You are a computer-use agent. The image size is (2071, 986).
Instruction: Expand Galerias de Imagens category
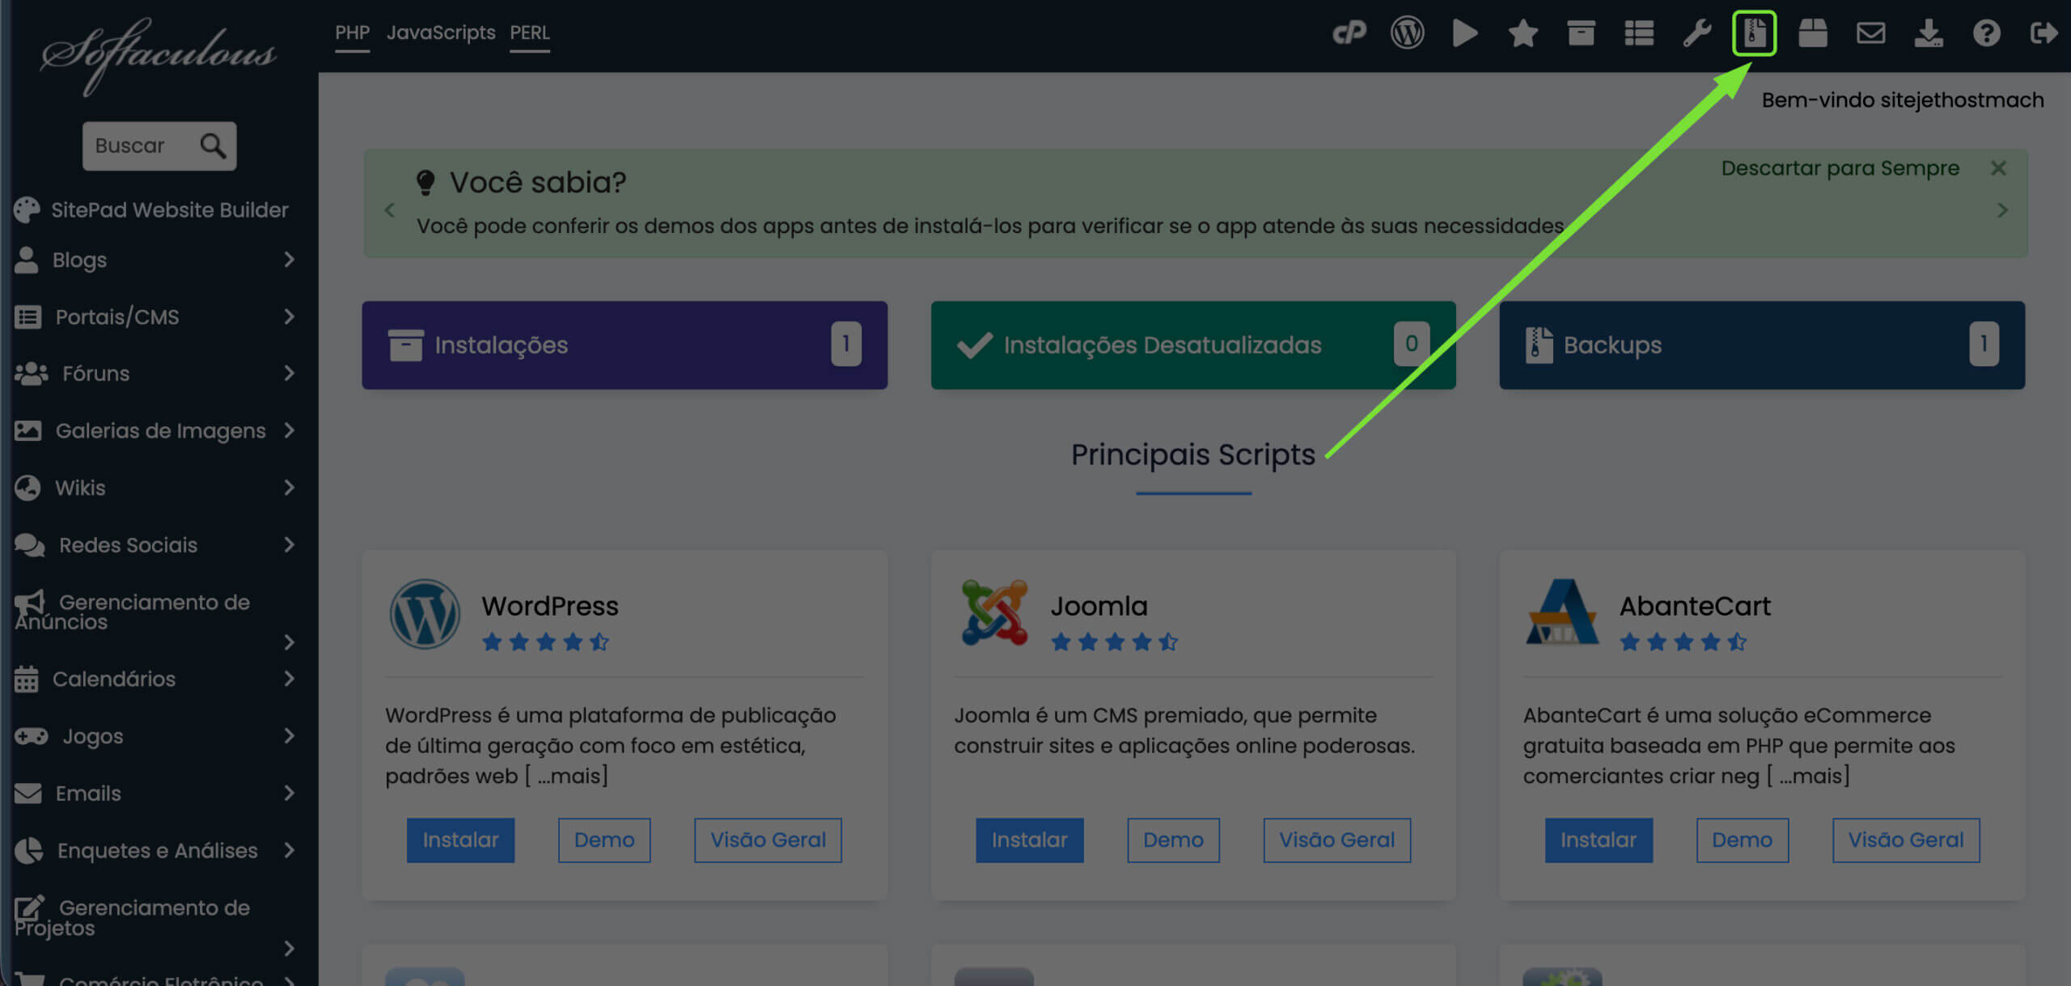[x=154, y=431]
